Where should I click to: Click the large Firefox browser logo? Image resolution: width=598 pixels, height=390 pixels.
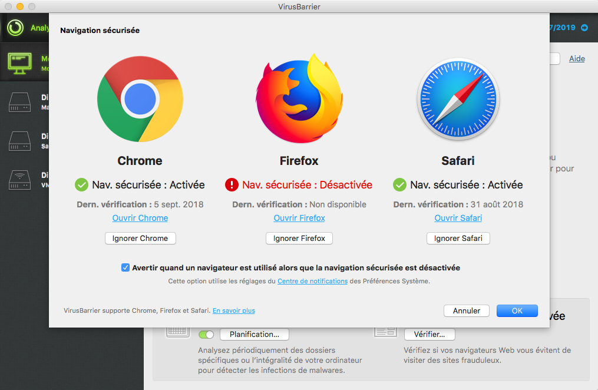tap(299, 98)
